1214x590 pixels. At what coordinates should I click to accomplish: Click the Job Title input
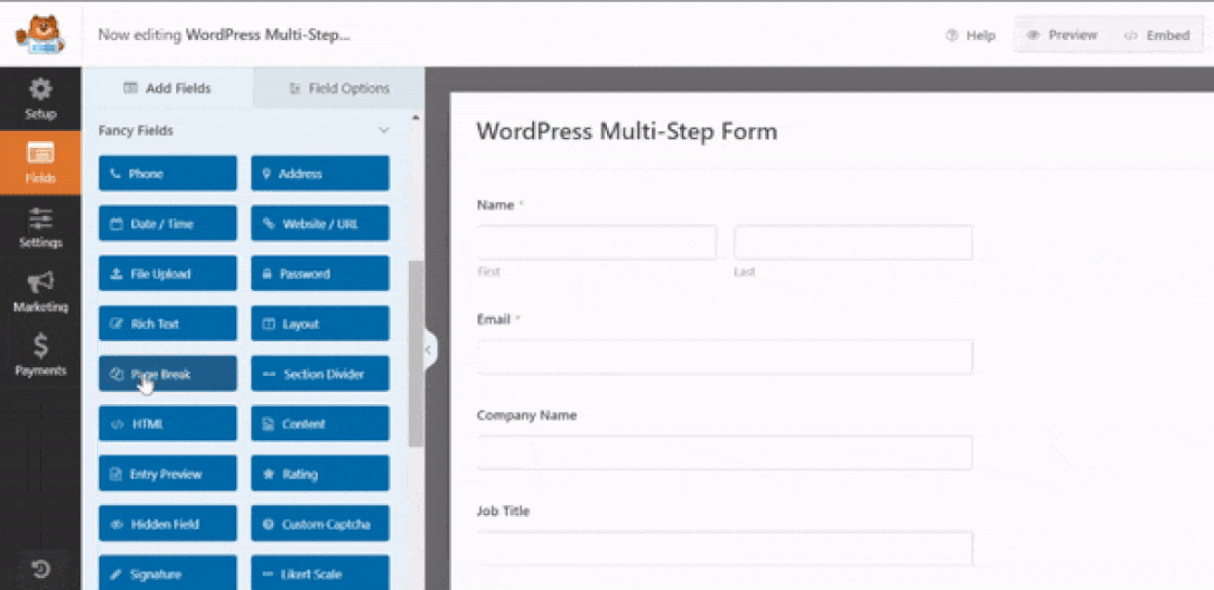(x=725, y=548)
